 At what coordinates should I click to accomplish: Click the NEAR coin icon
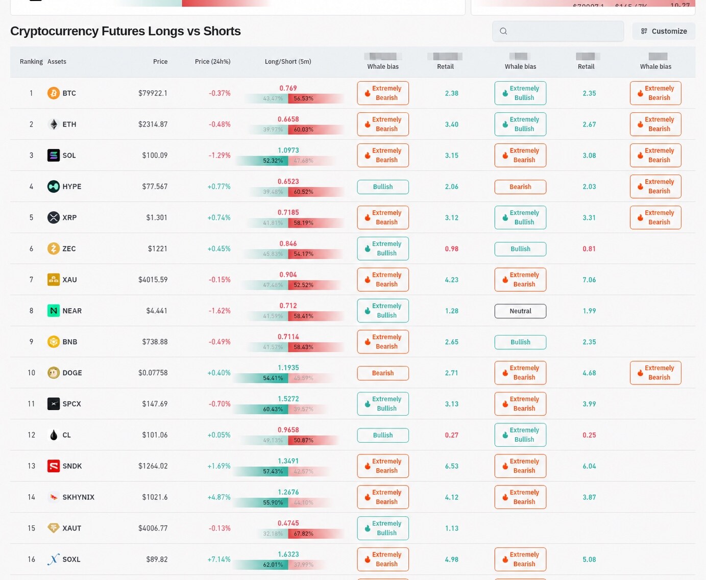[x=54, y=311]
